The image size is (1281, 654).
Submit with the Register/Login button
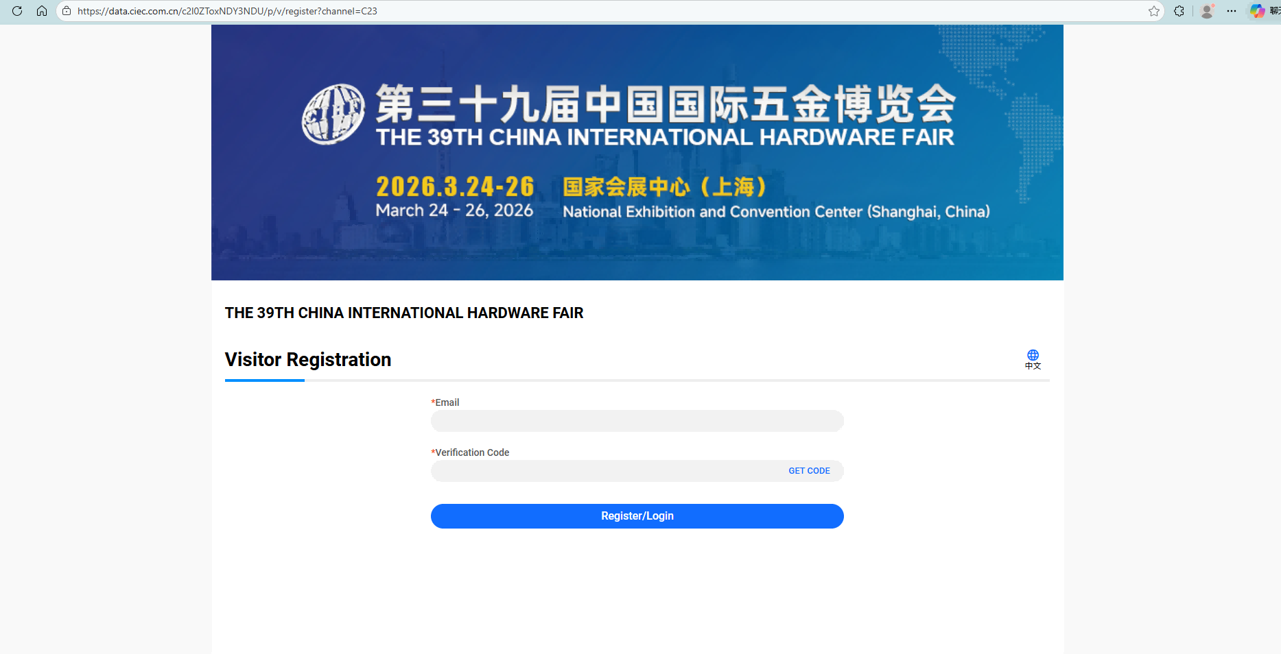point(637,516)
